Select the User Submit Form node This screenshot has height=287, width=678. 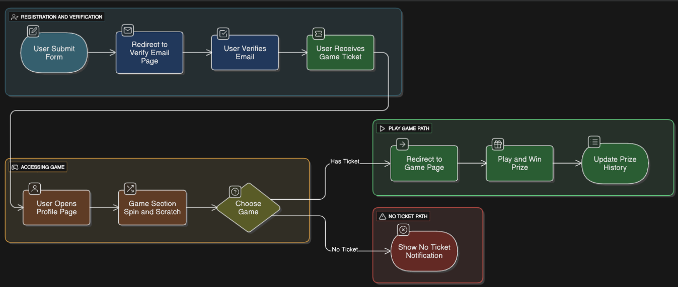click(x=54, y=53)
